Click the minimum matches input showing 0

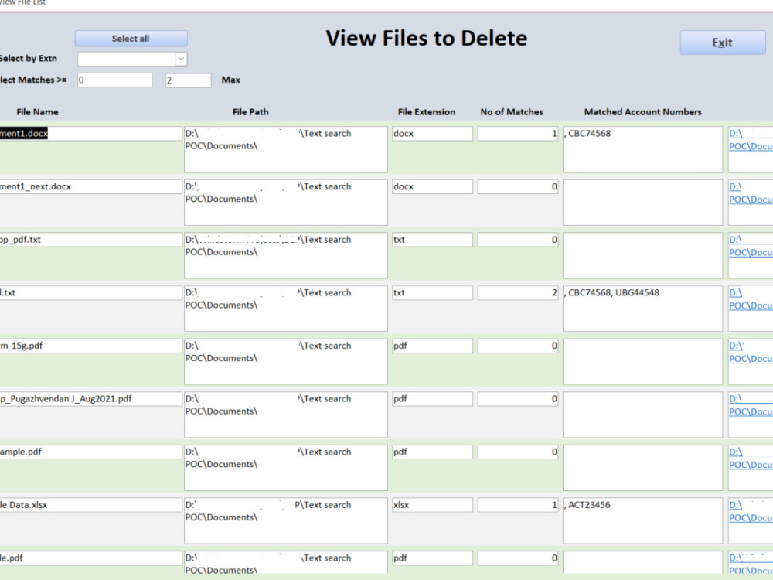point(114,79)
